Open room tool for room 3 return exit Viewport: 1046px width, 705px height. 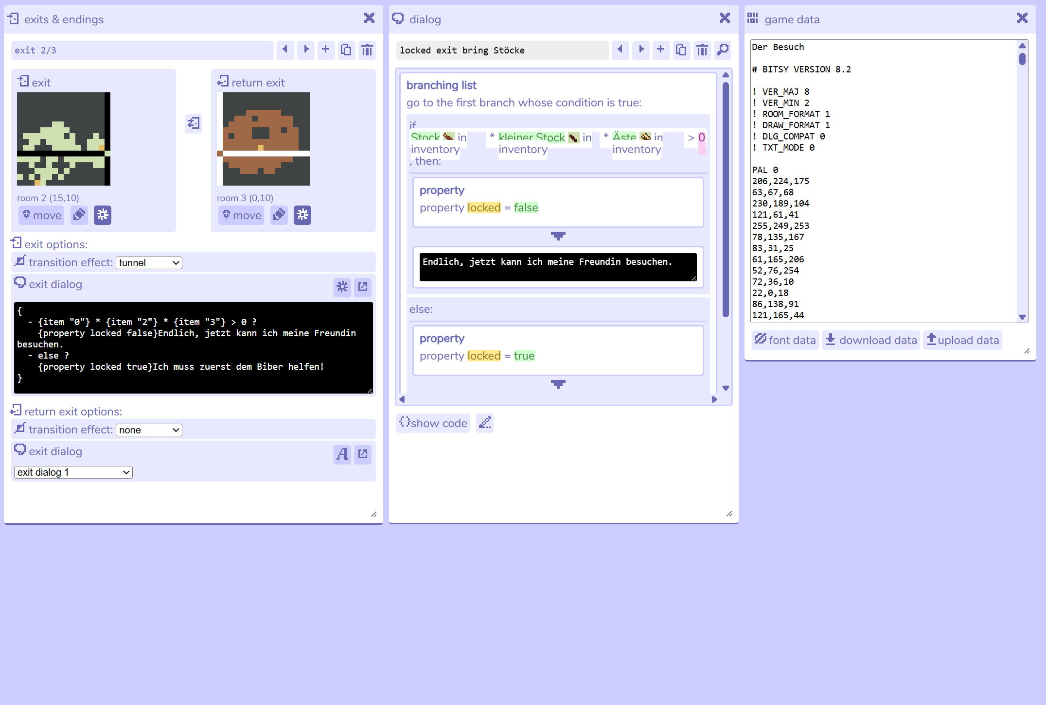pyautogui.click(x=302, y=215)
